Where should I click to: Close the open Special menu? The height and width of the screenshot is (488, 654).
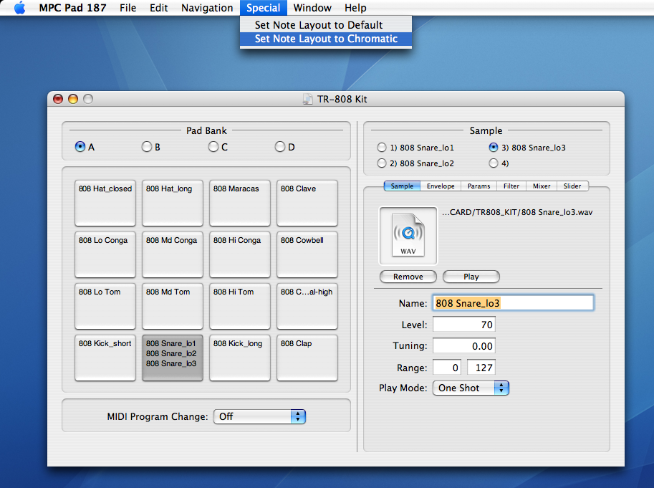tap(263, 7)
